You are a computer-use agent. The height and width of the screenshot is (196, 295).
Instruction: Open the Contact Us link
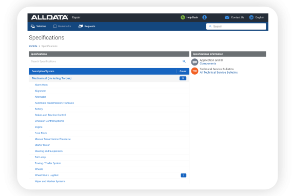(x=238, y=17)
